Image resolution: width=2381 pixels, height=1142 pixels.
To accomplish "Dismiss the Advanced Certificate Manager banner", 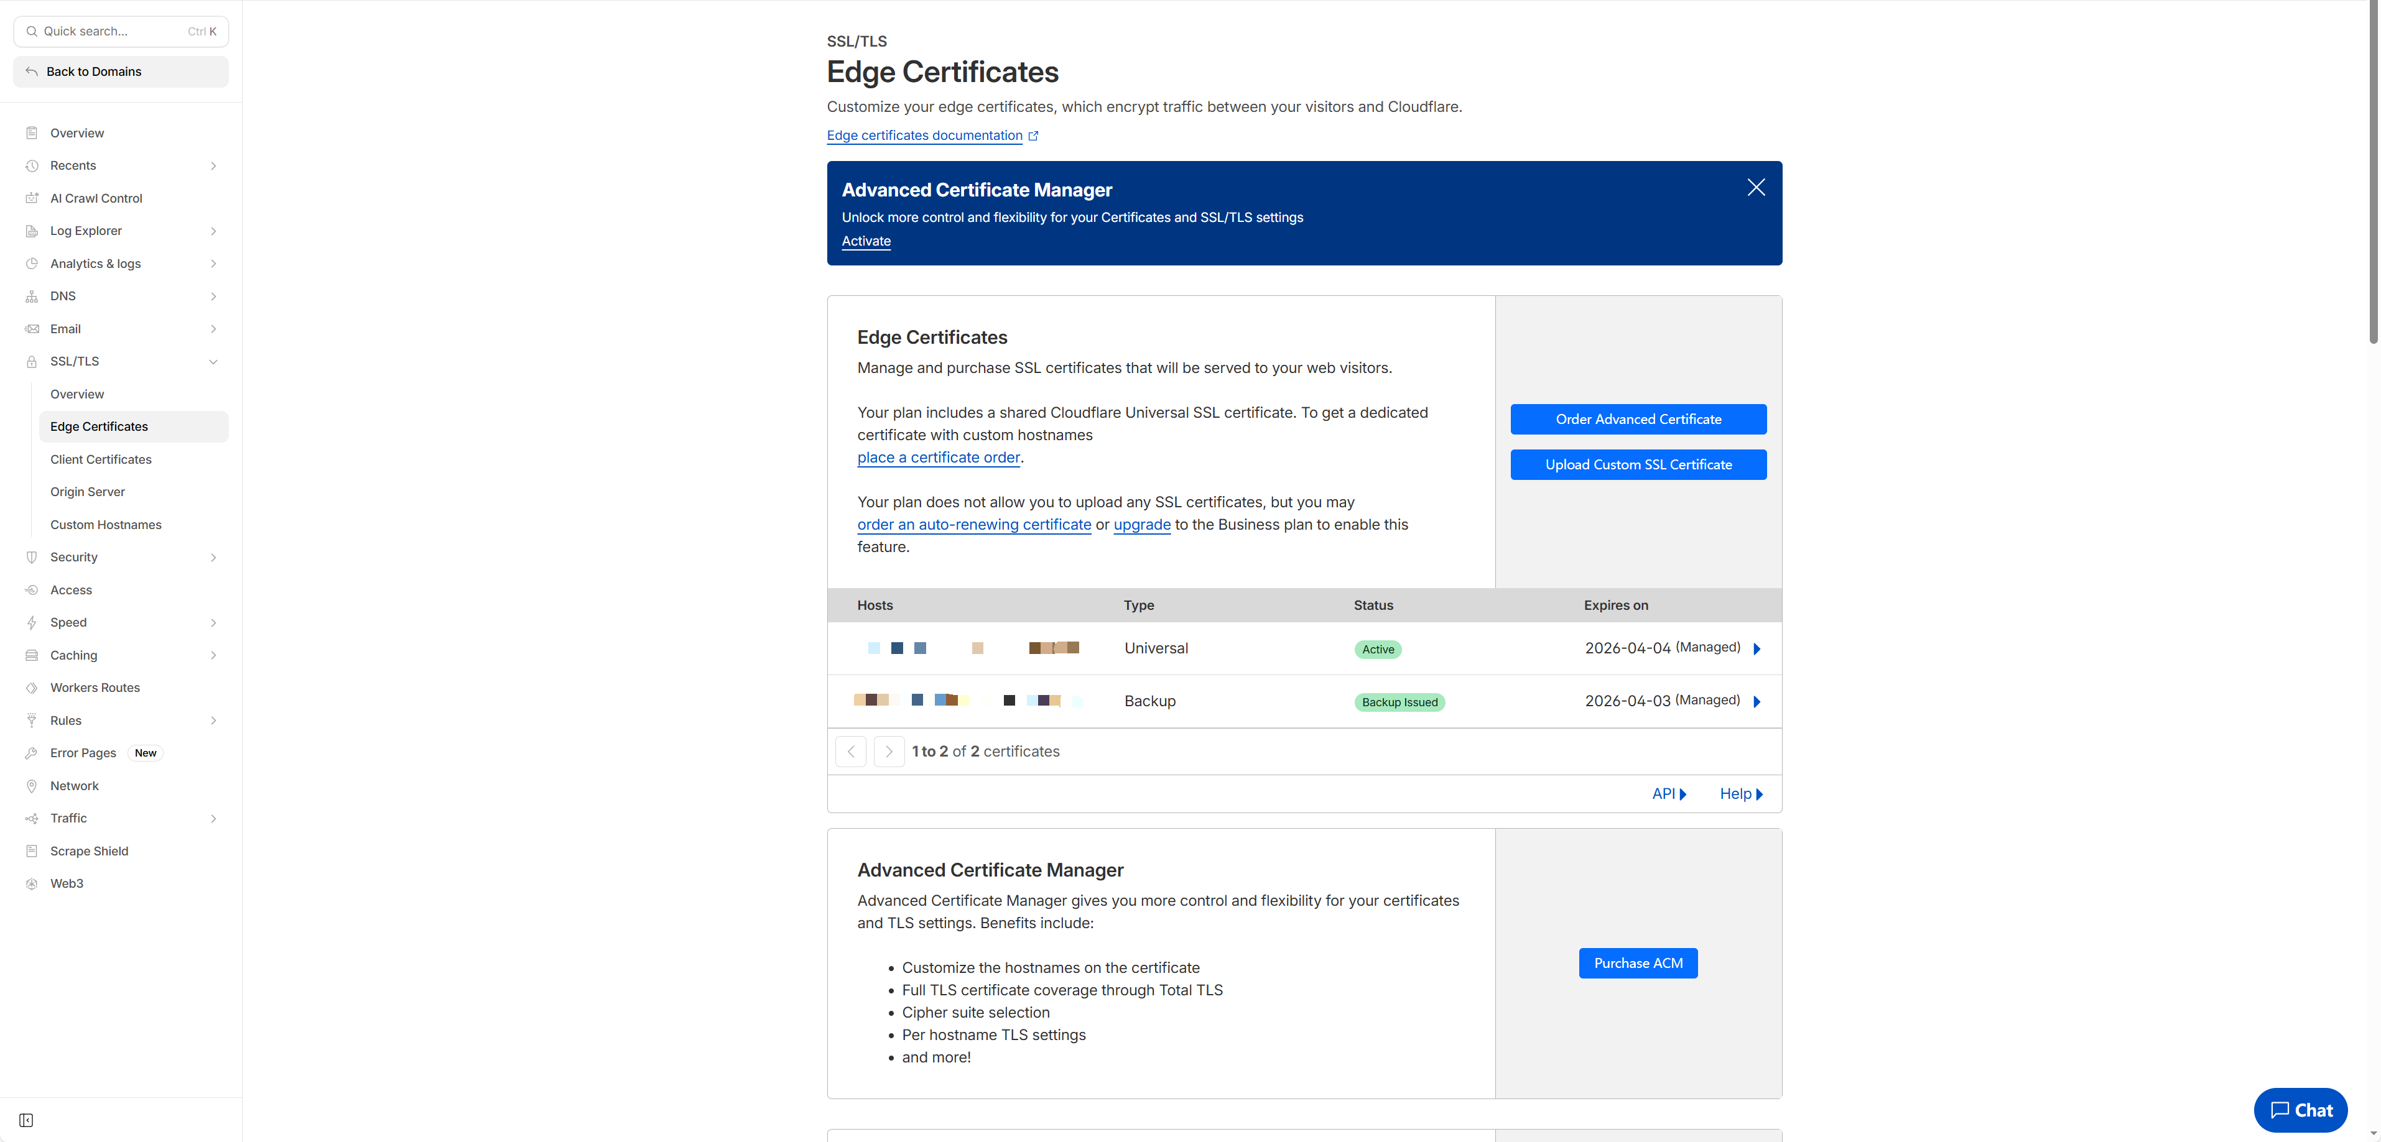I will (1755, 188).
